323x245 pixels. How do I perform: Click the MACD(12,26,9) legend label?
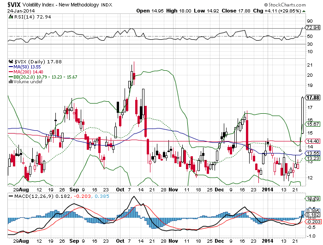tap(35, 196)
